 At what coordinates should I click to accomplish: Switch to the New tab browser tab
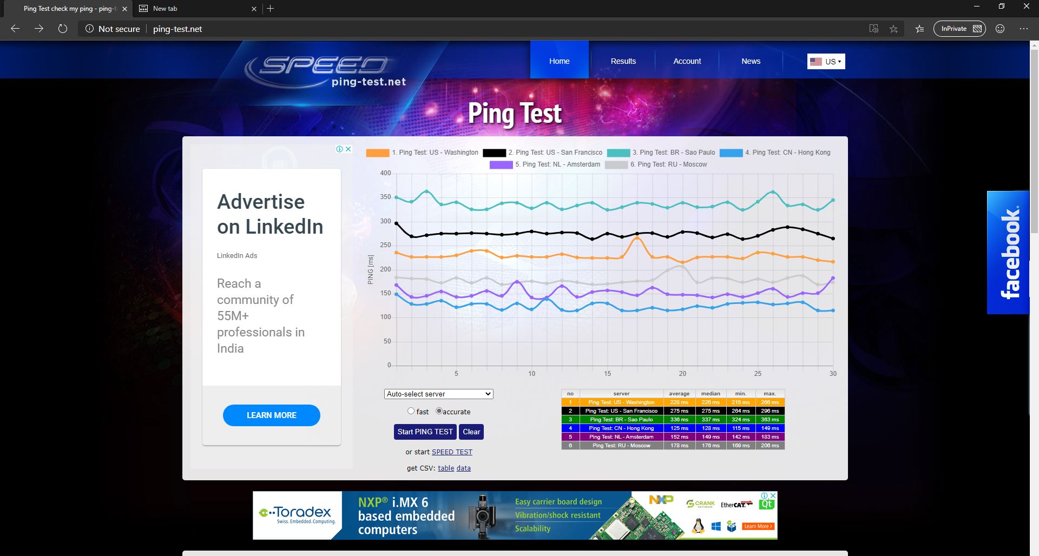[198, 9]
